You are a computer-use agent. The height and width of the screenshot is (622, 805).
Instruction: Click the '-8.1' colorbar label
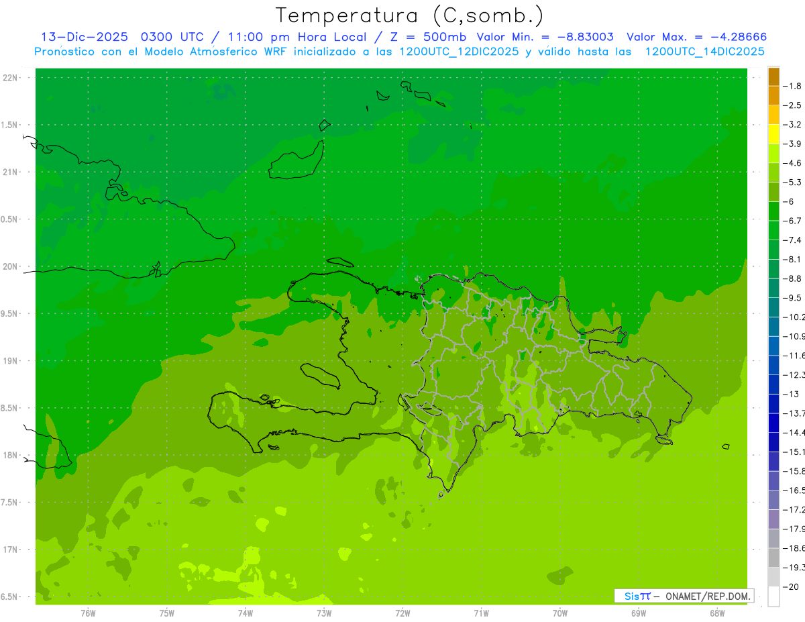click(792, 259)
